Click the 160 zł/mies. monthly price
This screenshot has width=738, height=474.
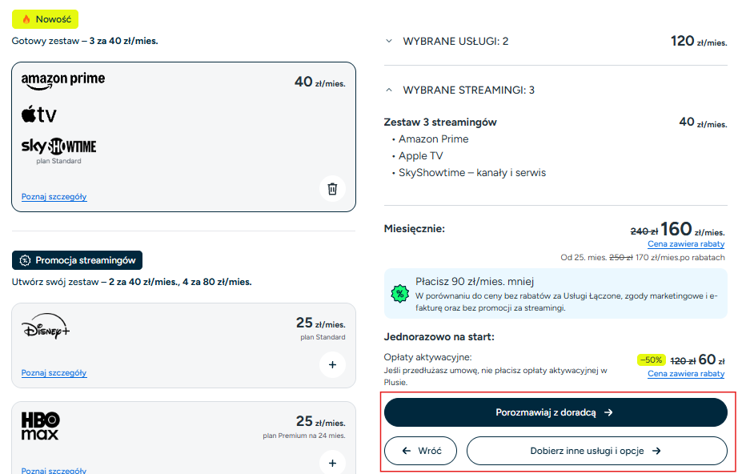click(x=692, y=230)
